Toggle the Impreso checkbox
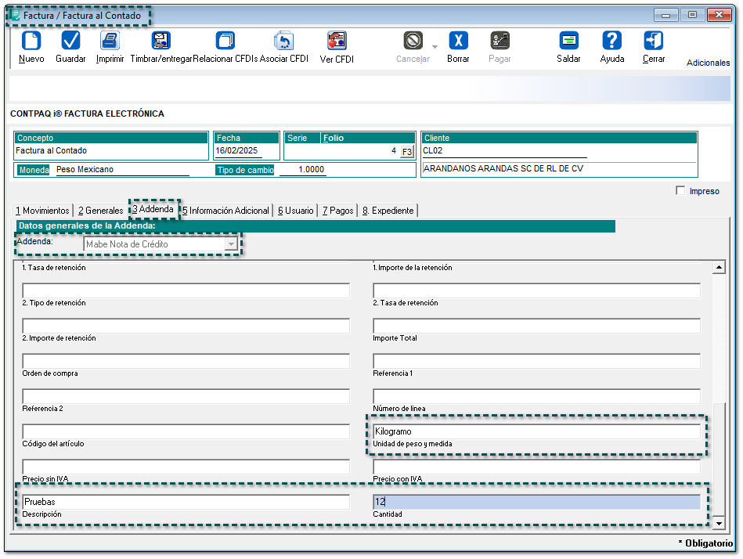Image resolution: width=743 pixels, height=559 pixels. pos(680,191)
